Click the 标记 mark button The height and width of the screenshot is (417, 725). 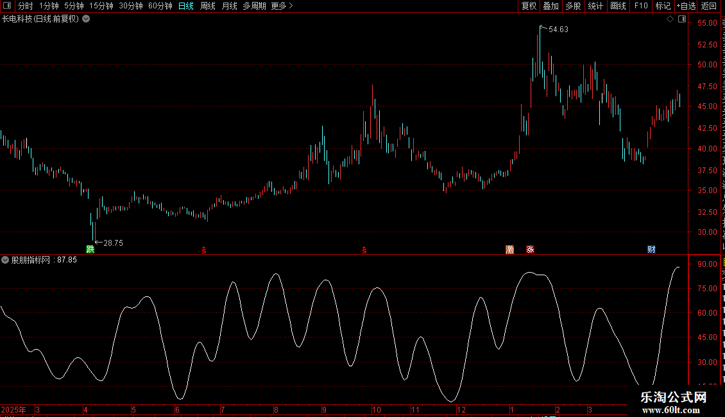(x=663, y=6)
